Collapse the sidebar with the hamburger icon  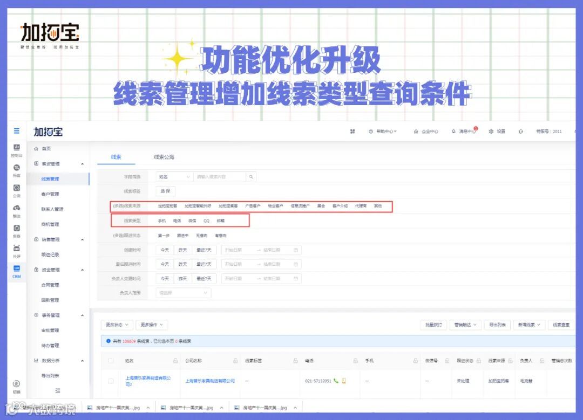[x=16, y=130]
